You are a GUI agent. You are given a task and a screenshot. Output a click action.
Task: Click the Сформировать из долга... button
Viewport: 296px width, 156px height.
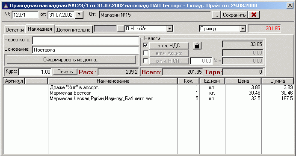71,60
